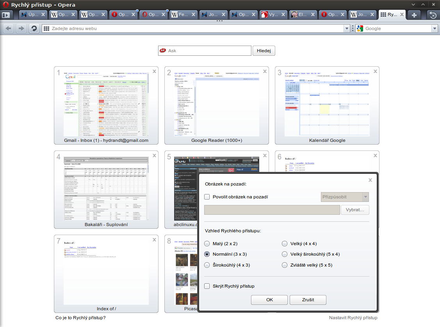Reload the current page
The image size is (440, 327).
point(34,28)
